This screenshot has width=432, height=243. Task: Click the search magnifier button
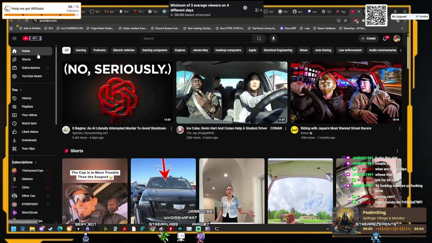pyautogui.click(x=259, y=38)
